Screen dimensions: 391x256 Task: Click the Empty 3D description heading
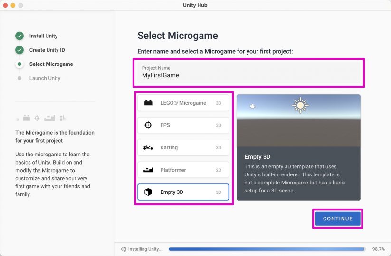click(x=257, y=157)
